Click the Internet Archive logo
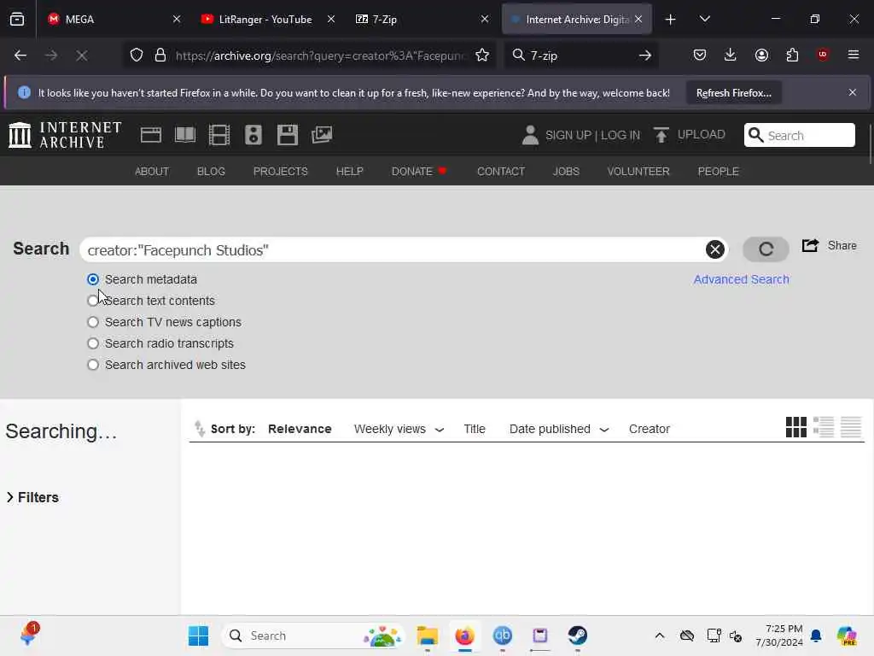Screen dimensions: 874x656 [65, 135]
